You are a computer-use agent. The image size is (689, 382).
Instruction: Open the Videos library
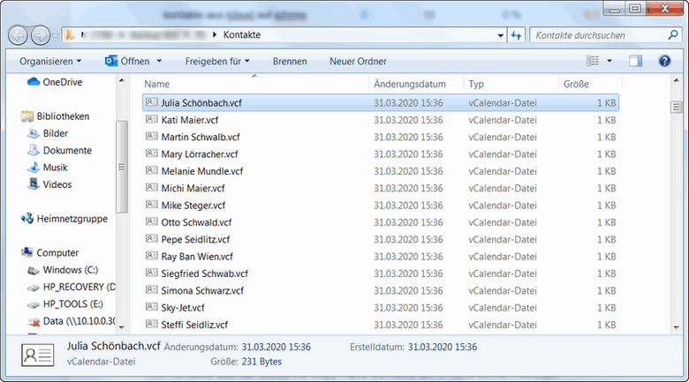[x=49, y=185]
